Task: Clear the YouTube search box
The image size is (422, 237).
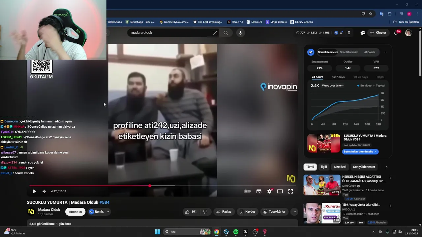Action: coord(215,33)
